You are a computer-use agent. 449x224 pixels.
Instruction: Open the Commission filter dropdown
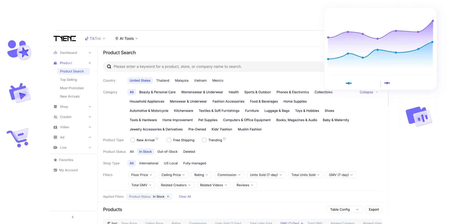(229, 175)
